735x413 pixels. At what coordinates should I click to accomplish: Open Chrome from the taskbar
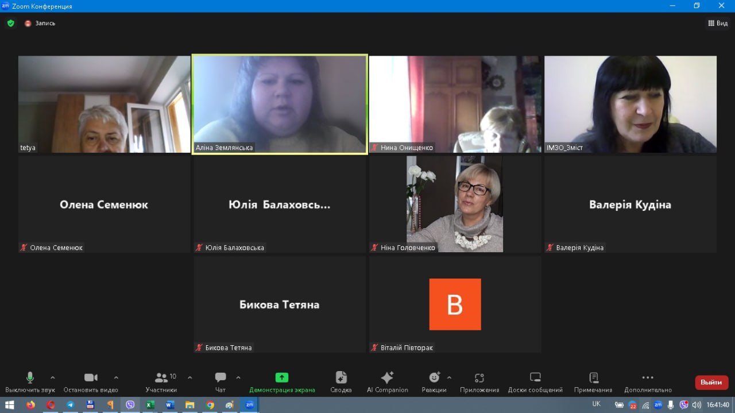[210, 405]
